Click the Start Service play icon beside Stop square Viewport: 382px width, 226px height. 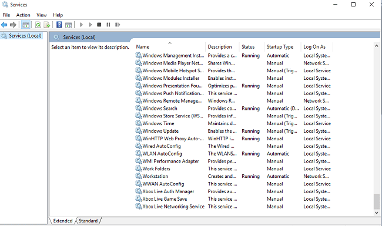coord(91,25)
